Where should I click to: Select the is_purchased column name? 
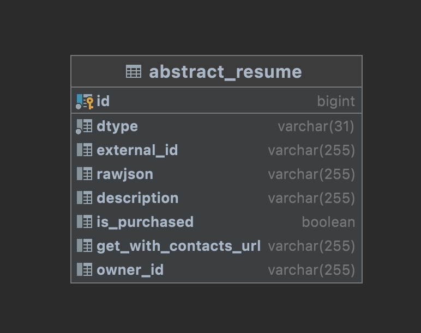tap(145, 223)
